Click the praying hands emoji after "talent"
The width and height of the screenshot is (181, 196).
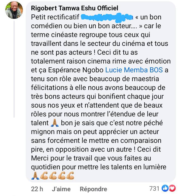[55, 123]
